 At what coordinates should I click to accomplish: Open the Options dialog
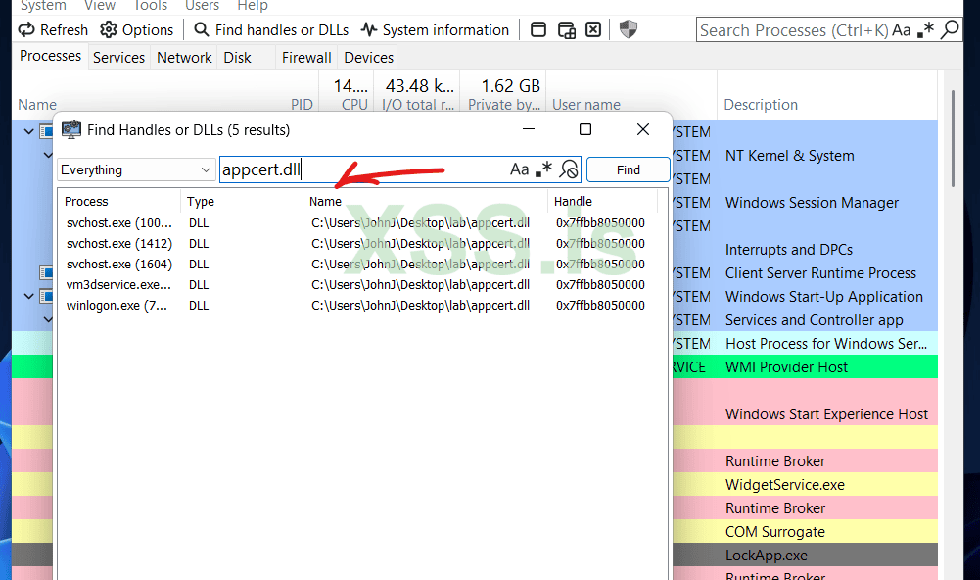[136, 29]
